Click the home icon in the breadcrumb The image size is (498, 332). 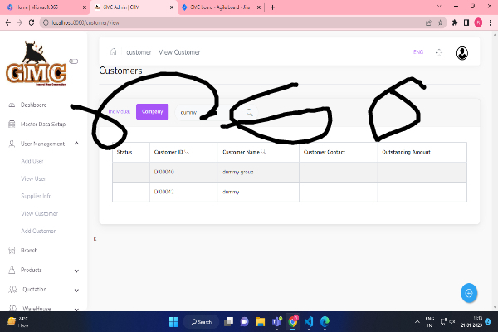click(113, 52)
